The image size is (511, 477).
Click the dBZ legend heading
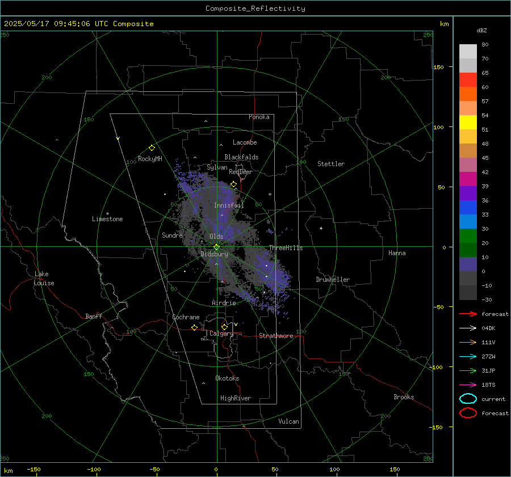481,31
